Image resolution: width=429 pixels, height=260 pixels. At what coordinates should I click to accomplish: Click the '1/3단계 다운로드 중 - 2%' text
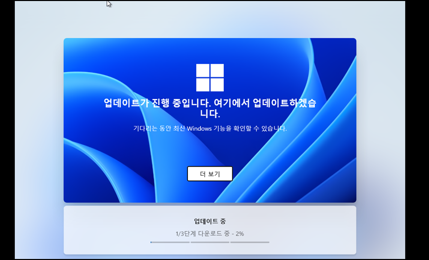(x=210, y=234)
